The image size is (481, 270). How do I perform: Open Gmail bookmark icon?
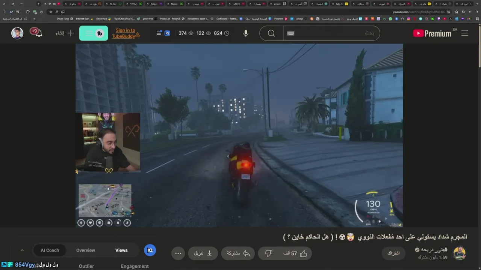pos(469,19)
